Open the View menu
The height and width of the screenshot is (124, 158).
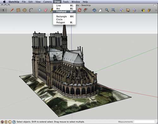point(38,2)
